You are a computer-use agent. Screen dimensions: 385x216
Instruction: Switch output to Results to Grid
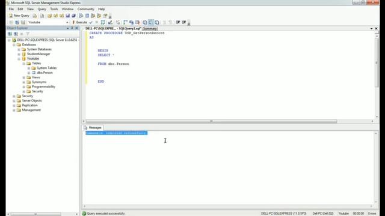coord(151,22)
